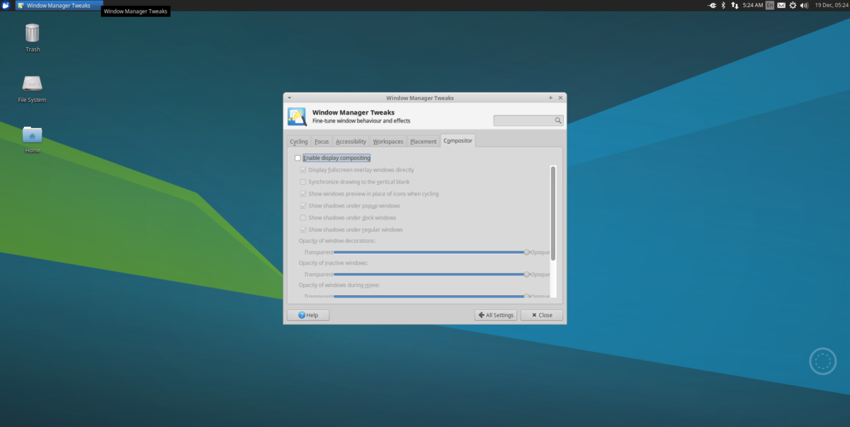Open the Bluetooth indicator in the panel
The height and width of the screenshot is (427, 850).
coord(723,5)
